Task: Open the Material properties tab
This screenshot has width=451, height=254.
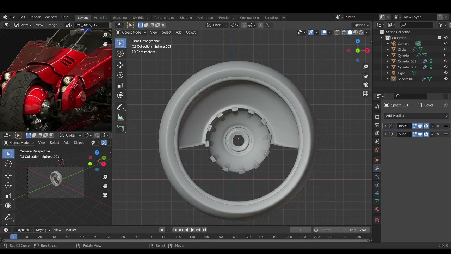Action: coord(377,210)
